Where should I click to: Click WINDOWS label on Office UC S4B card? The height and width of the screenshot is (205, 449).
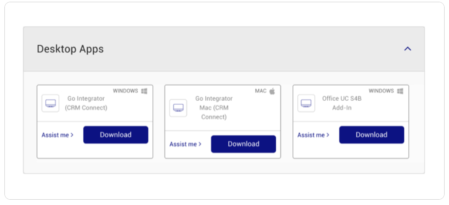(x=381, y=91)
